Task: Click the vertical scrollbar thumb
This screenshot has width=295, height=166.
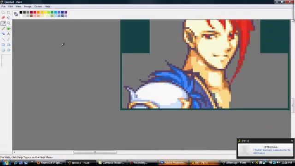Action: pos(293,106)
